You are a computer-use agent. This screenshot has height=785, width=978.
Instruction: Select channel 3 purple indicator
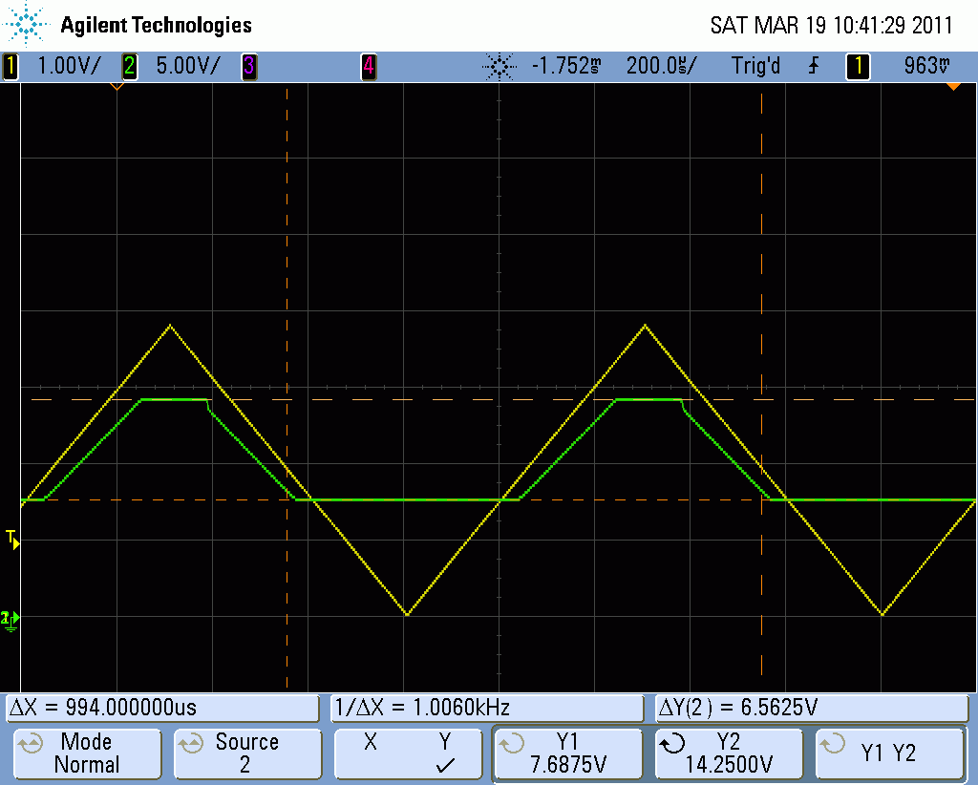click(249, 66)
